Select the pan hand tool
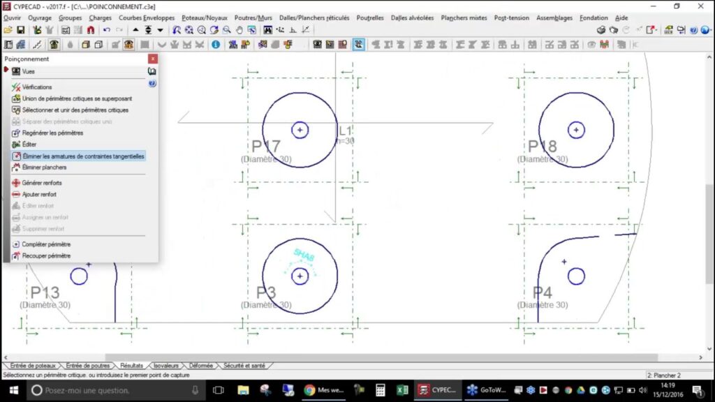This screenshot has width=715, height=402. (239, 30)
